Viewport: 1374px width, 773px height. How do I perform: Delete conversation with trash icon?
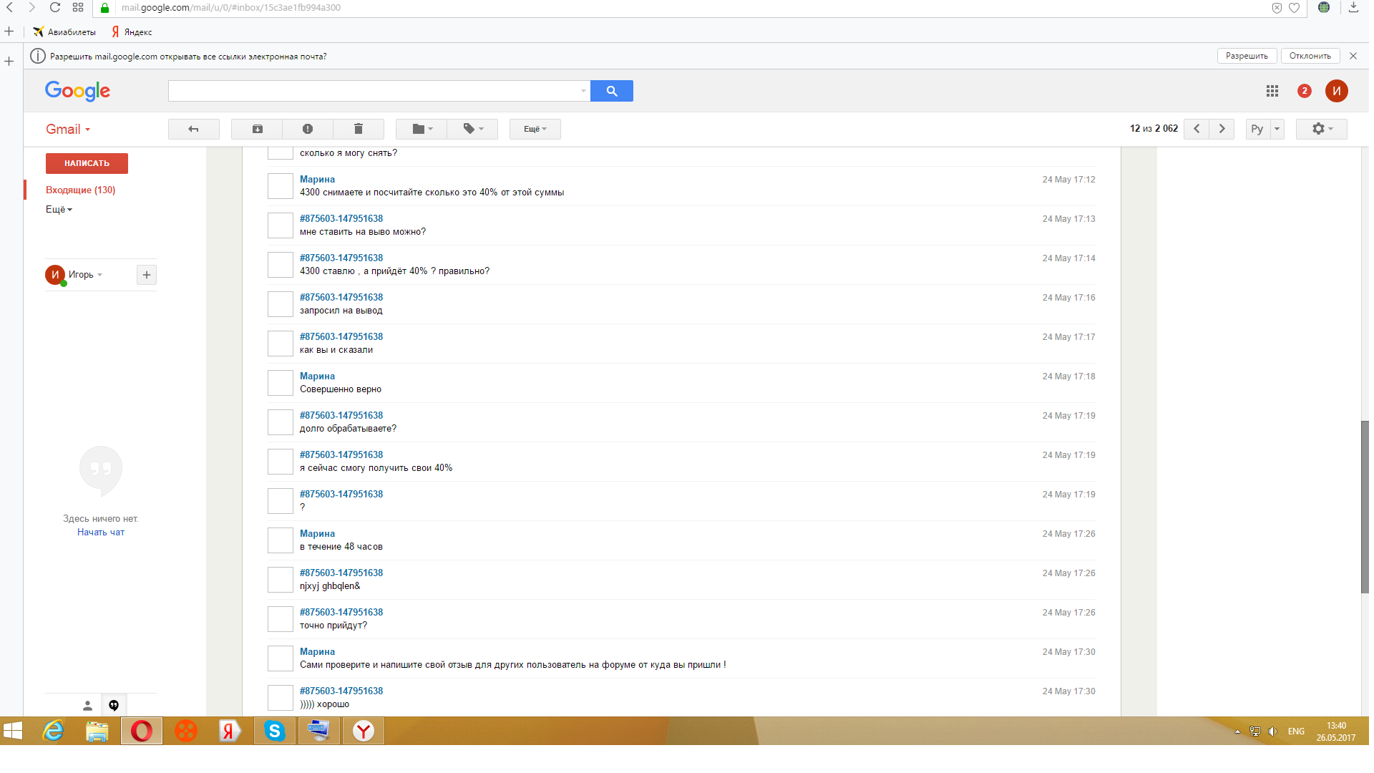(x=359, y=129)
